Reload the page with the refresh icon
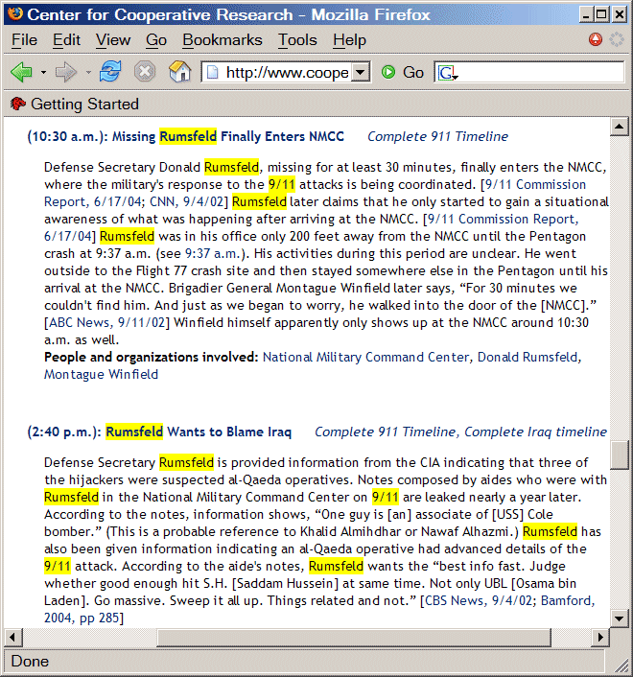 pyautogui.click(x=111, y=72)
